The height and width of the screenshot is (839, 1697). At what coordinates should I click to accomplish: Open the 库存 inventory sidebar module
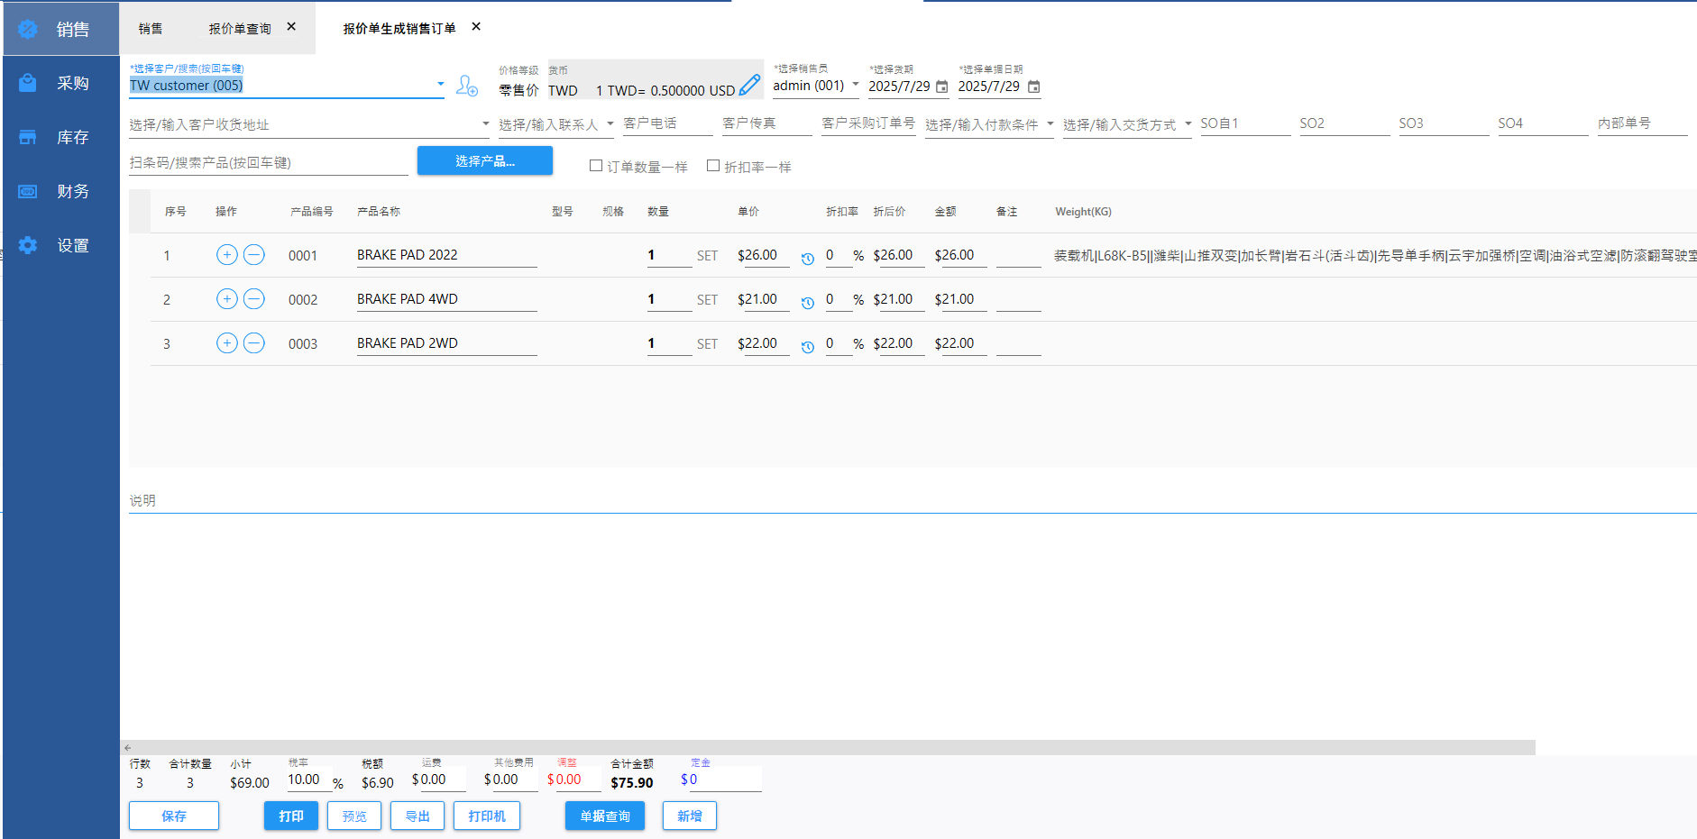click(61, 137)
